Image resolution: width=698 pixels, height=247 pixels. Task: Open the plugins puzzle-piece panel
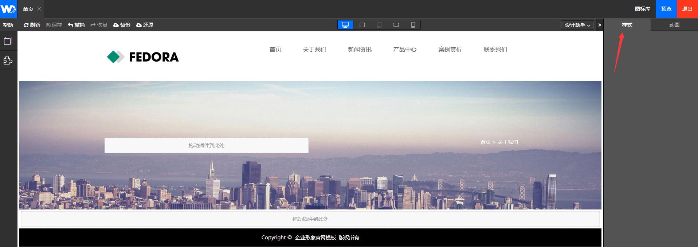point(8,60)
